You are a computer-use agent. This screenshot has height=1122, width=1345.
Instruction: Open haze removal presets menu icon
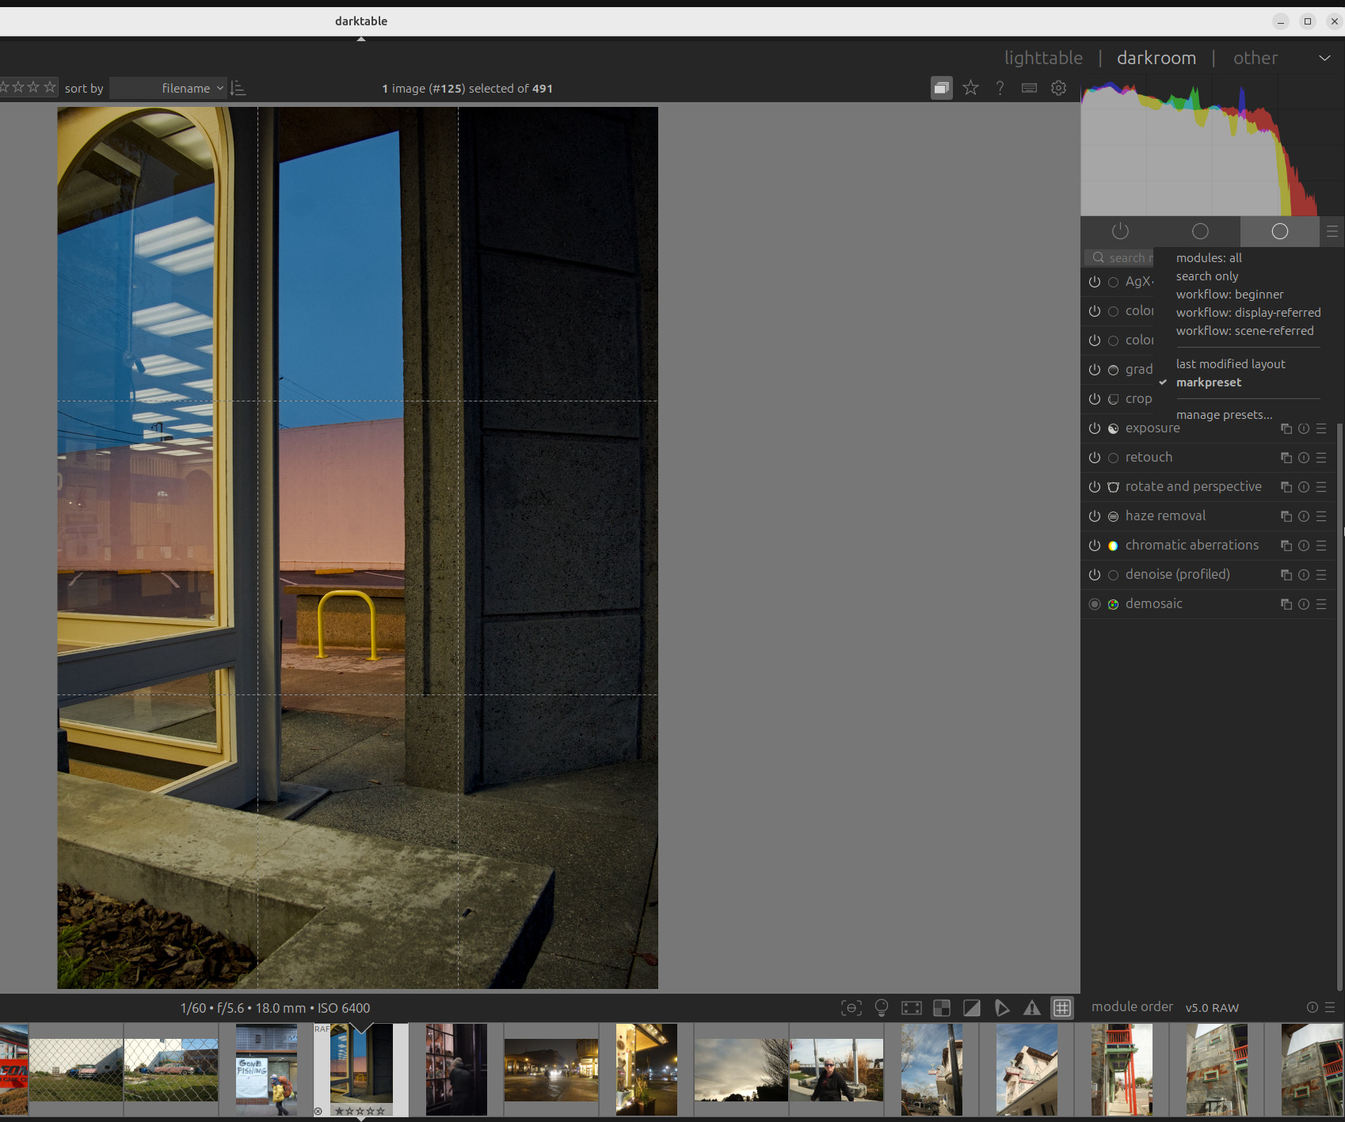click(x=1321, y=516)
